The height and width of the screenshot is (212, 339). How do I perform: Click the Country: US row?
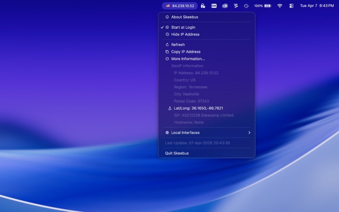click(x=207, y=80)
